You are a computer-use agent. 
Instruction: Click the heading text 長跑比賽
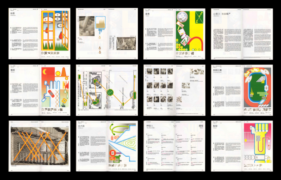click(217, 70)
